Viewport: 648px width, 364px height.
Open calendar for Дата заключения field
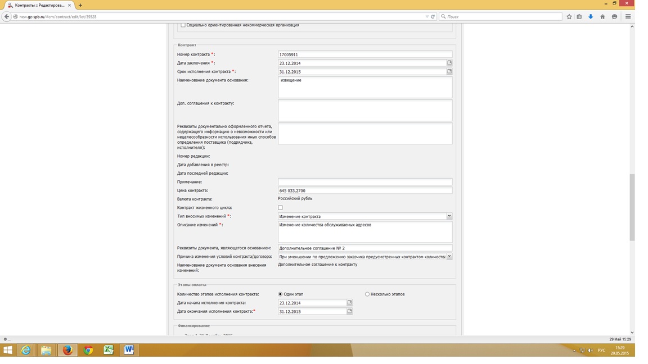point(449,63)
